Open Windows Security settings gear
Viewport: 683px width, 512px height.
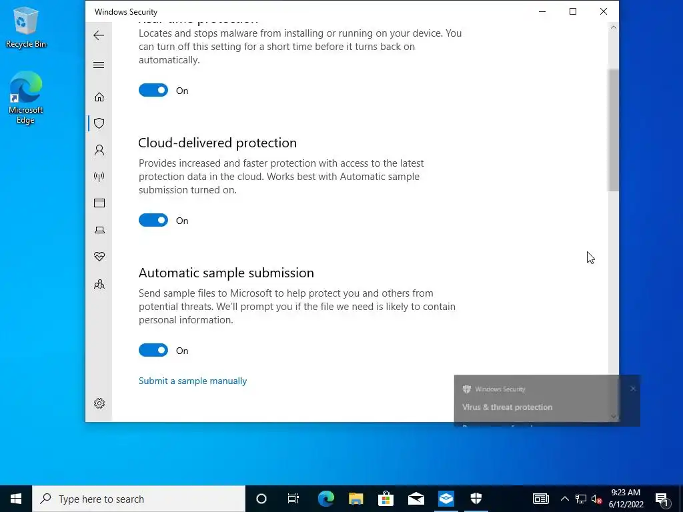[x=99, y=403]
